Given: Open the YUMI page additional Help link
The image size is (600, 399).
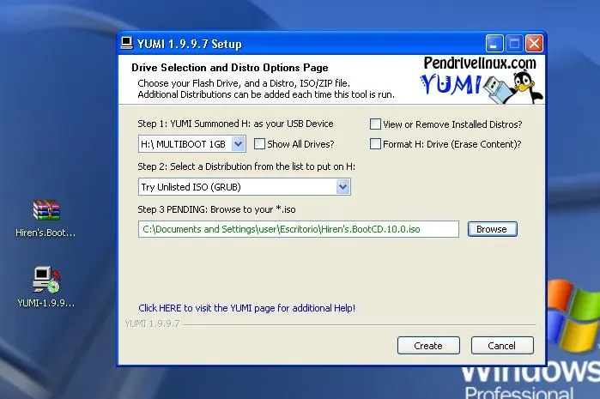Looking at the screenshot, I should 247,308.
